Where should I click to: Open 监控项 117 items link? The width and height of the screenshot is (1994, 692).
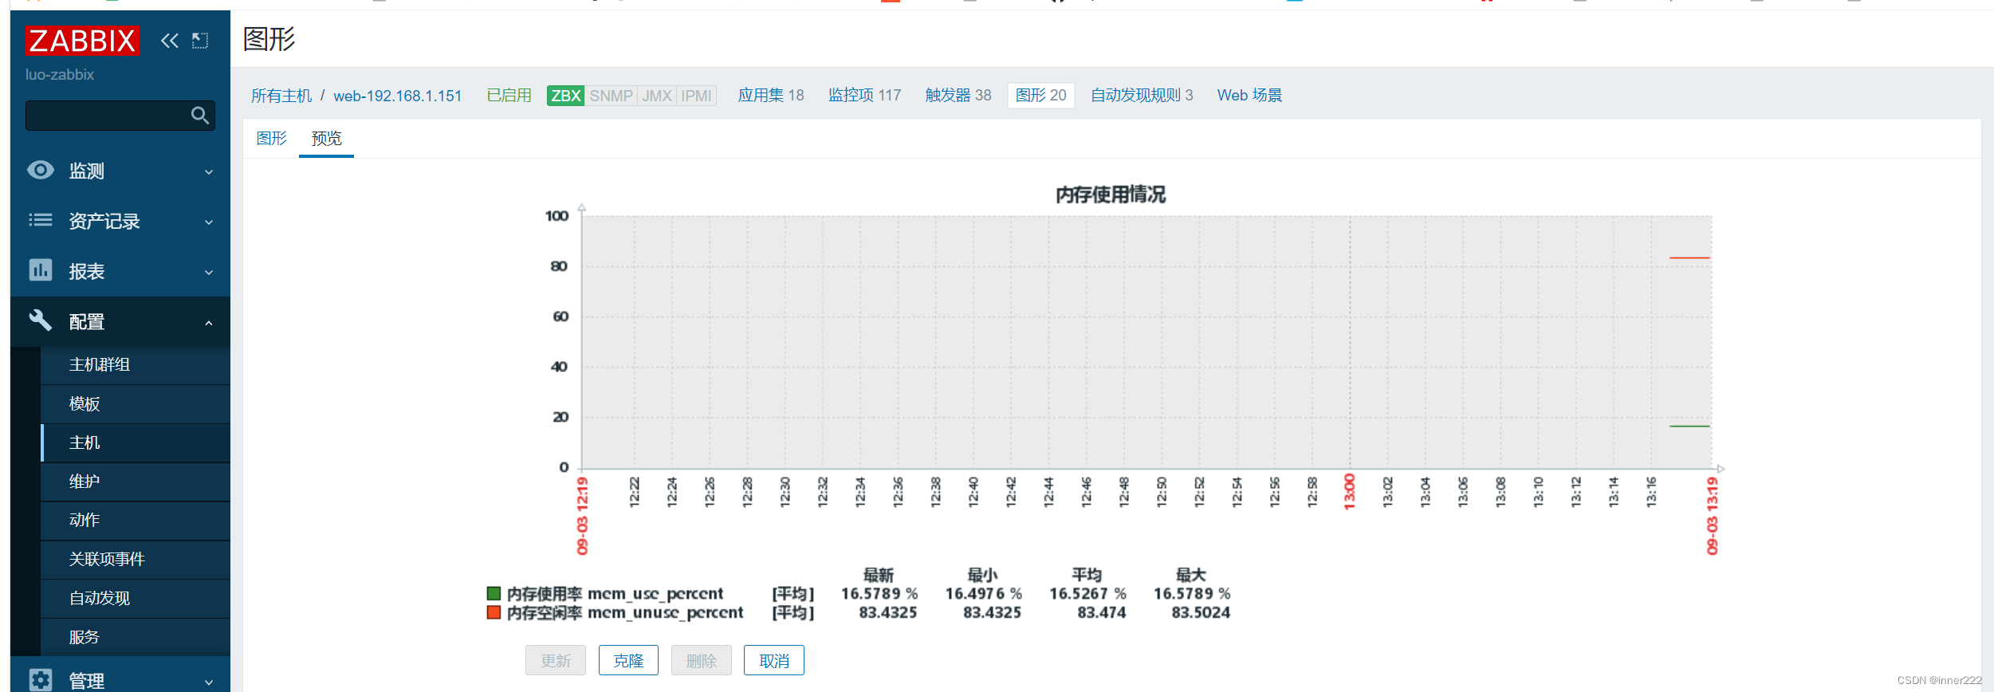coord(865,96)
